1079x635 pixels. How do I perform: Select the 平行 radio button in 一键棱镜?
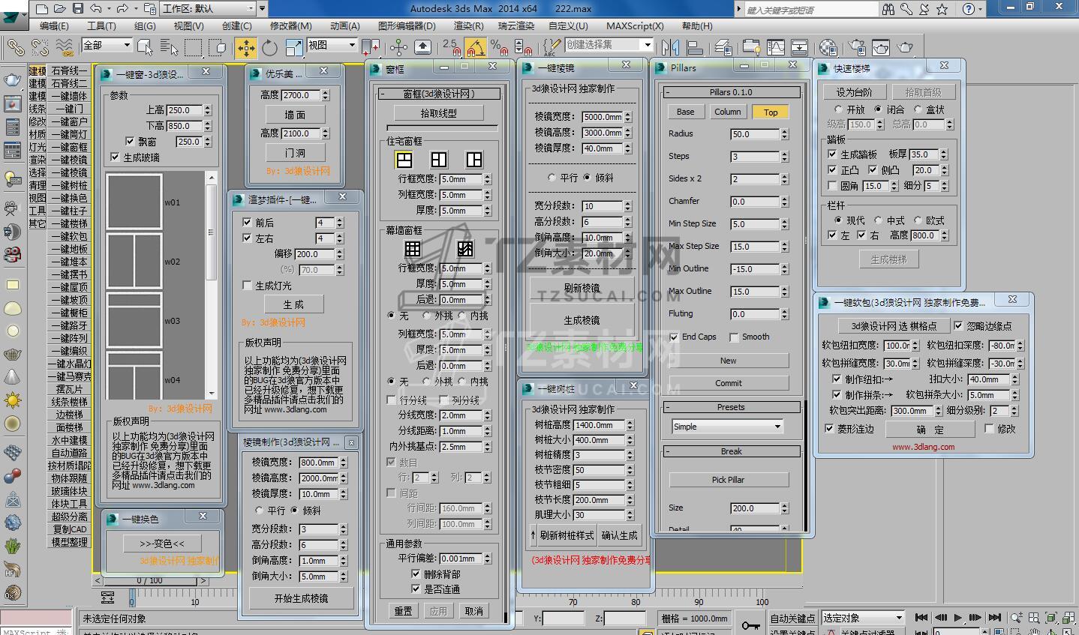tap(553, 178)
